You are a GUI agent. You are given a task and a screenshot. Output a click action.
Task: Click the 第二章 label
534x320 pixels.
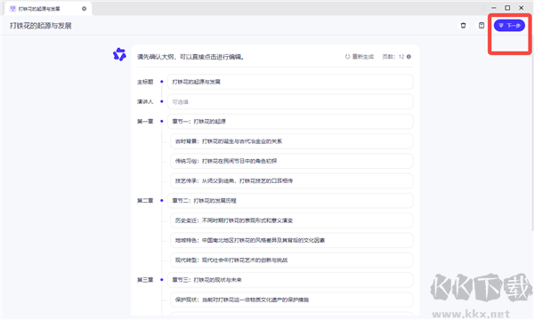click(x=145, y=201)
